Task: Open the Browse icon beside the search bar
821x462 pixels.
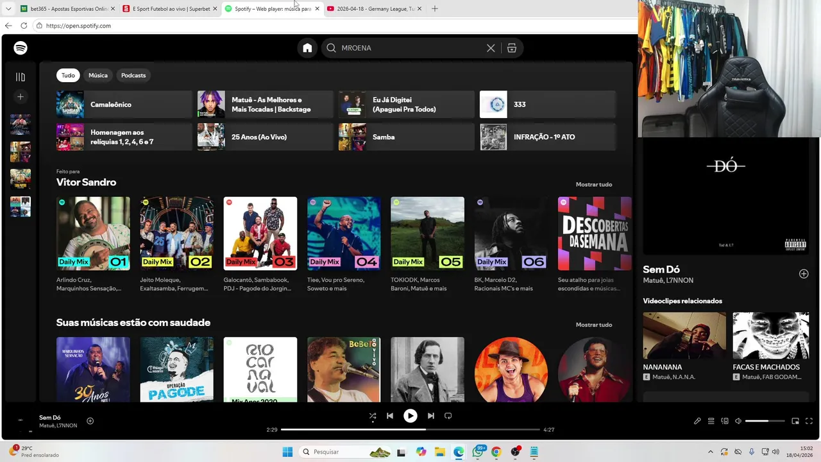Action: [511, 48]
